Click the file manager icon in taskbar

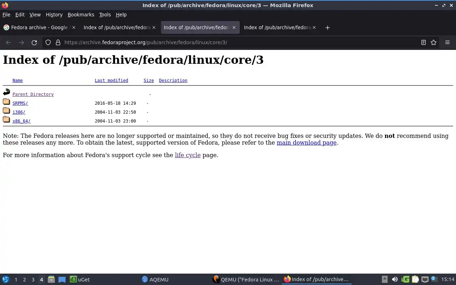[51, 279]
